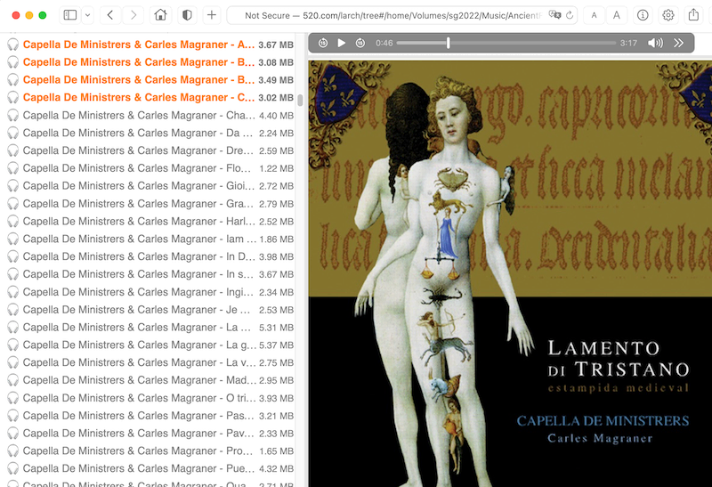This screenshot has height=487, width=712.
Task: Select the 'Pas...' track, 3.21 MB
Action: [150, 416]
